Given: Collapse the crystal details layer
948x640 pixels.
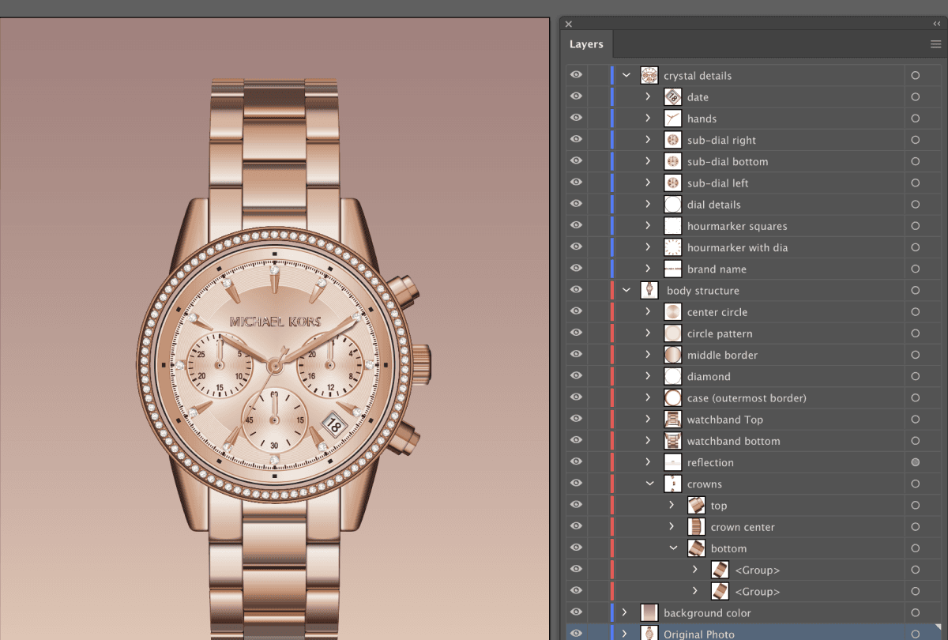Looking at the screenshot, I should 626,75.
